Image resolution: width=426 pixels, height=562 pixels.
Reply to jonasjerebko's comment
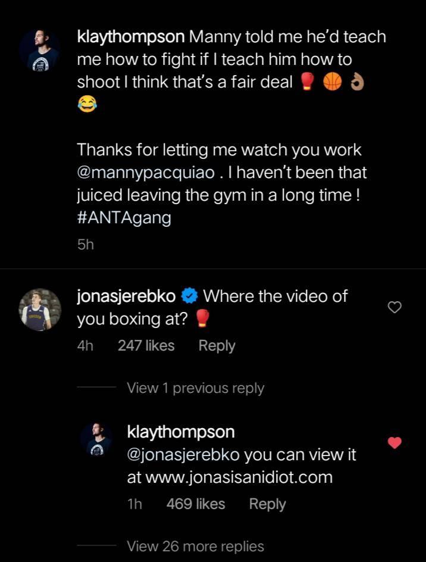pyautogui.click(x=217, y=346)
